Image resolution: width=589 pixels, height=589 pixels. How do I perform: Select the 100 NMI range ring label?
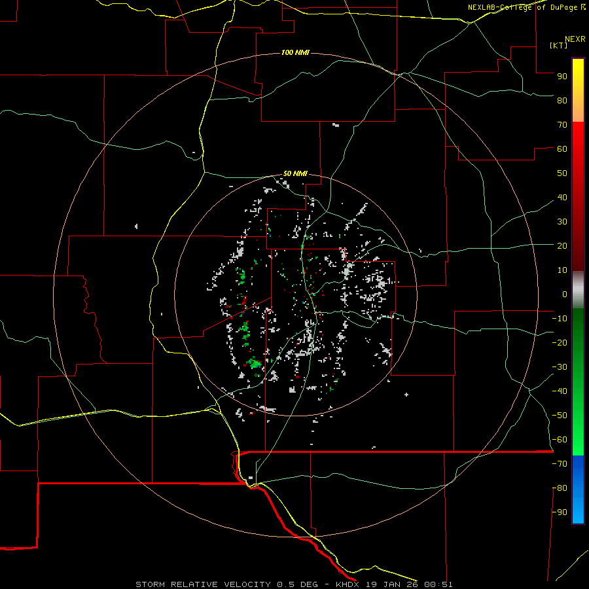(295, 52)
